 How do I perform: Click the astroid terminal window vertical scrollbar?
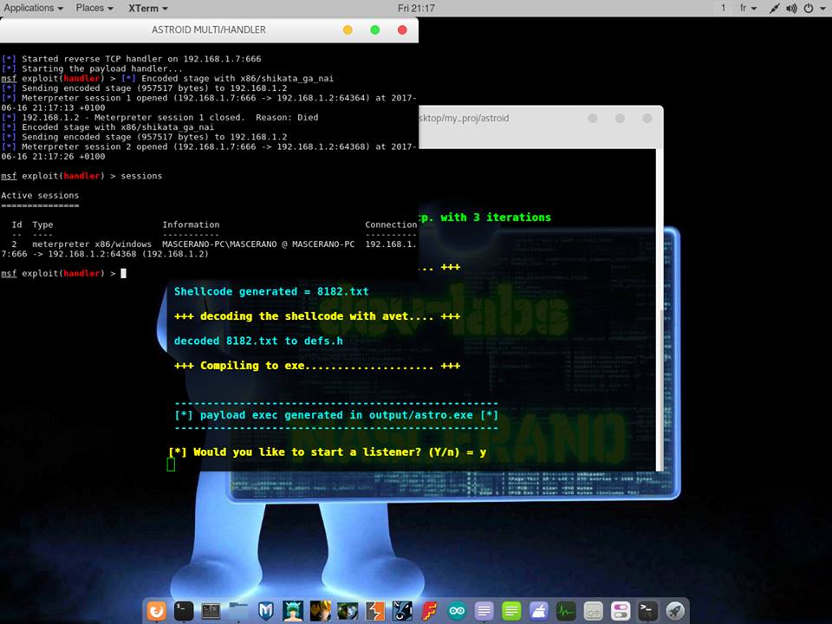[660, 310]
